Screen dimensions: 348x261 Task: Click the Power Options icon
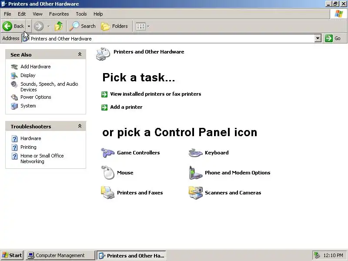pos(14,97)
